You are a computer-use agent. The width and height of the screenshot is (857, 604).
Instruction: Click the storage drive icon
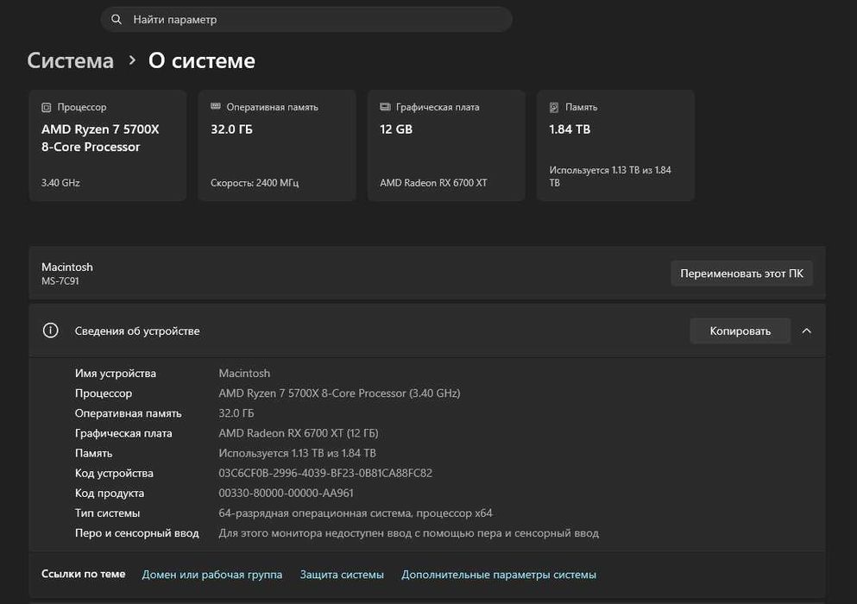(x=554, y=108)
